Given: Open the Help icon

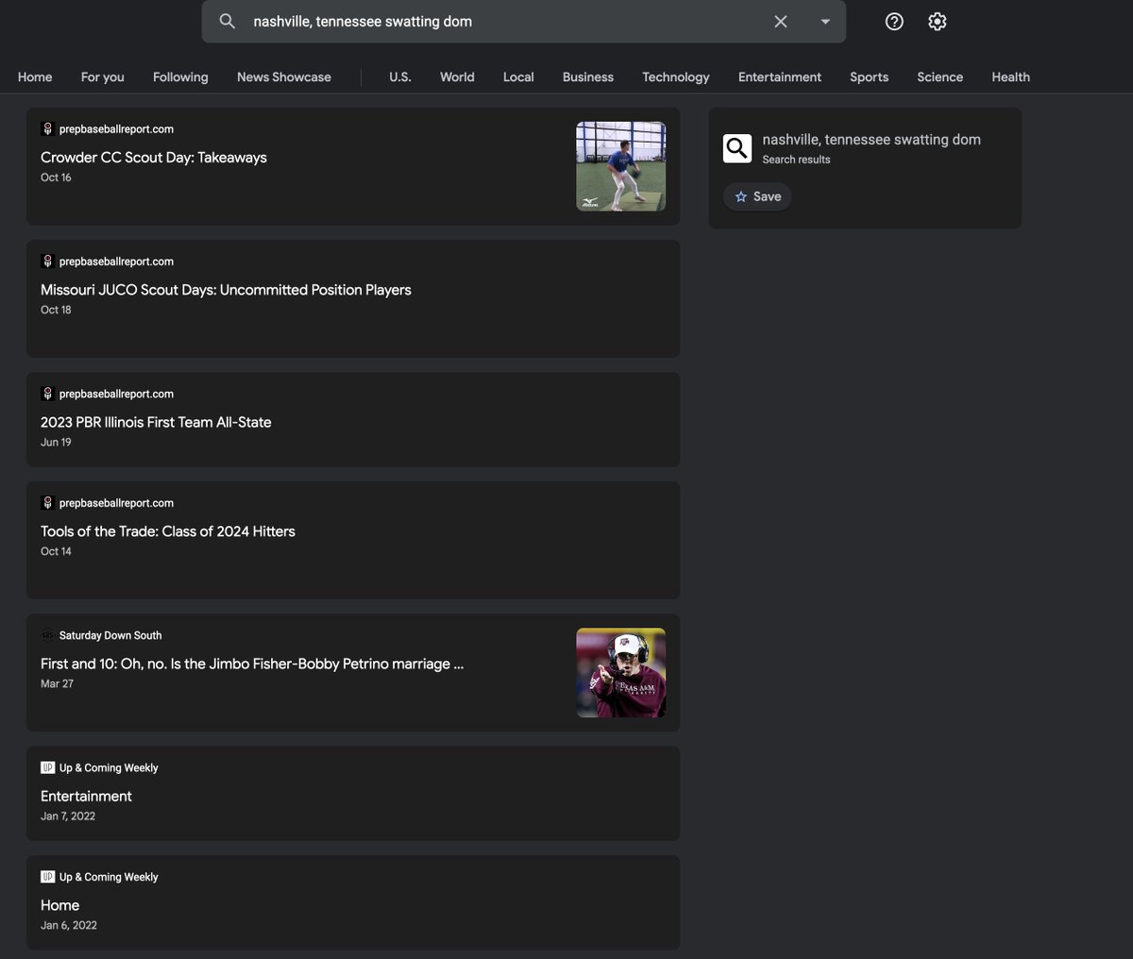Looking at the screenshot, I should 894,22.
